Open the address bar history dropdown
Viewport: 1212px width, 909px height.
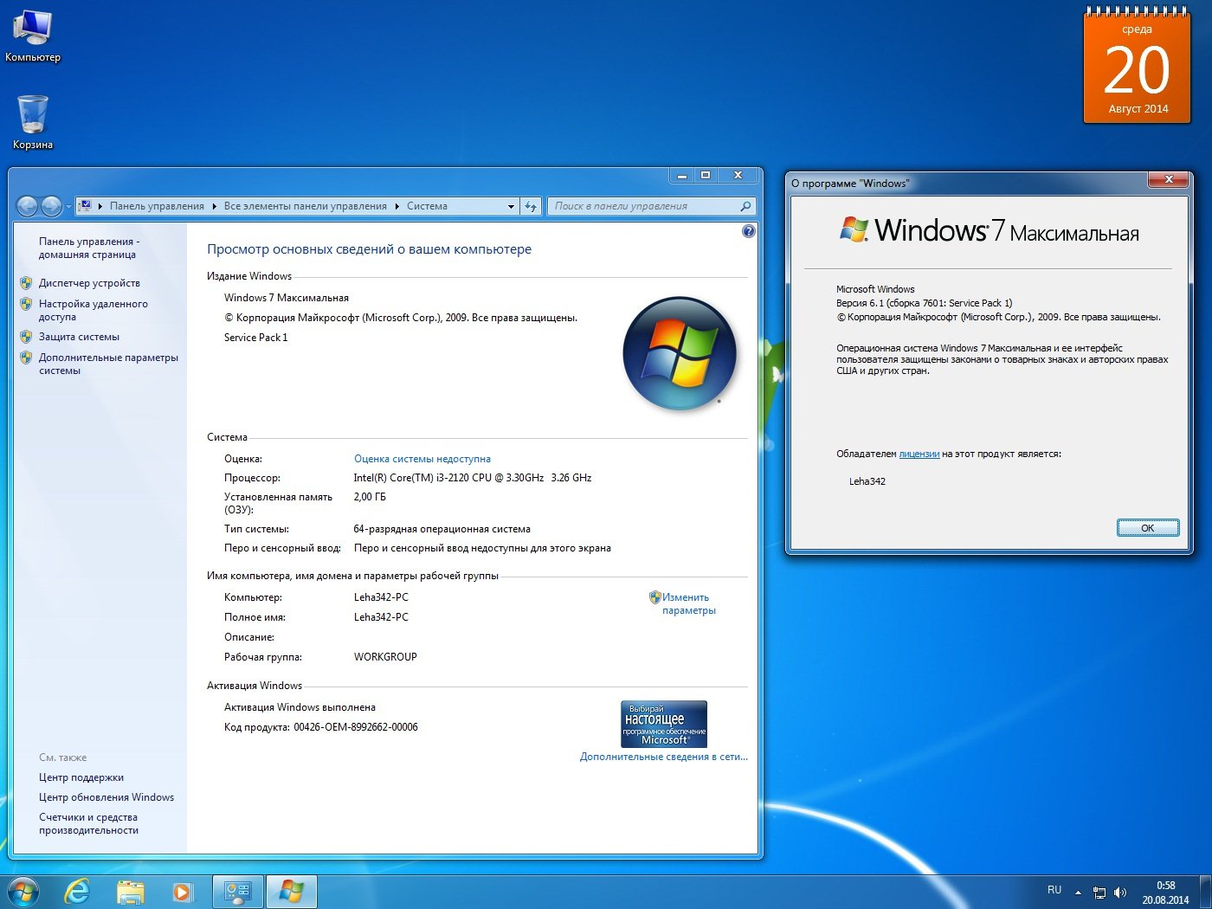pos(511,206)
